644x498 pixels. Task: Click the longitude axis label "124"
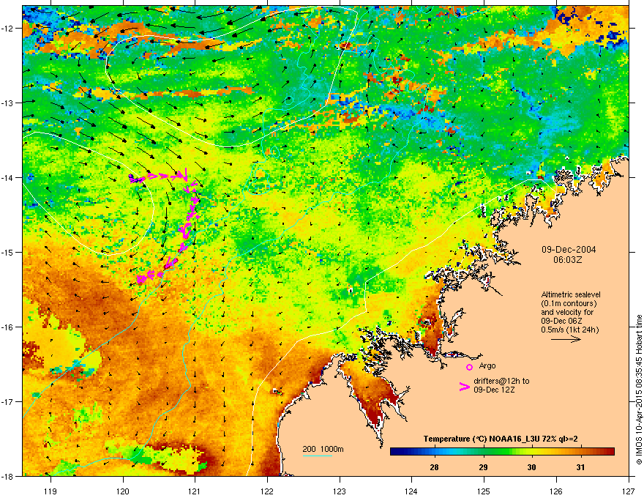(x=411, y=491)
